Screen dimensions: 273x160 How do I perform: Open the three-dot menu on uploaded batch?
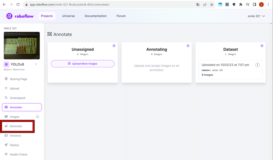257,65
